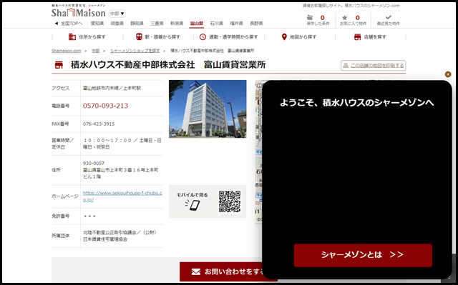Select the 富山県 prefecture tab
This screenshot has height=285, width=458.
coord(197,24)
